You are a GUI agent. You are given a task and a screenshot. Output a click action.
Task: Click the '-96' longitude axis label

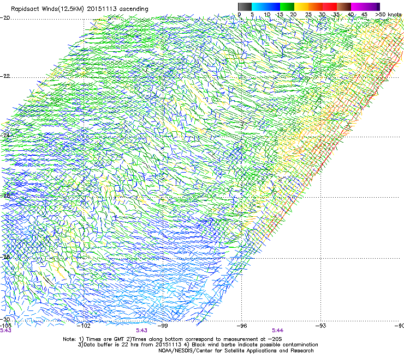[x=242, y=326]
